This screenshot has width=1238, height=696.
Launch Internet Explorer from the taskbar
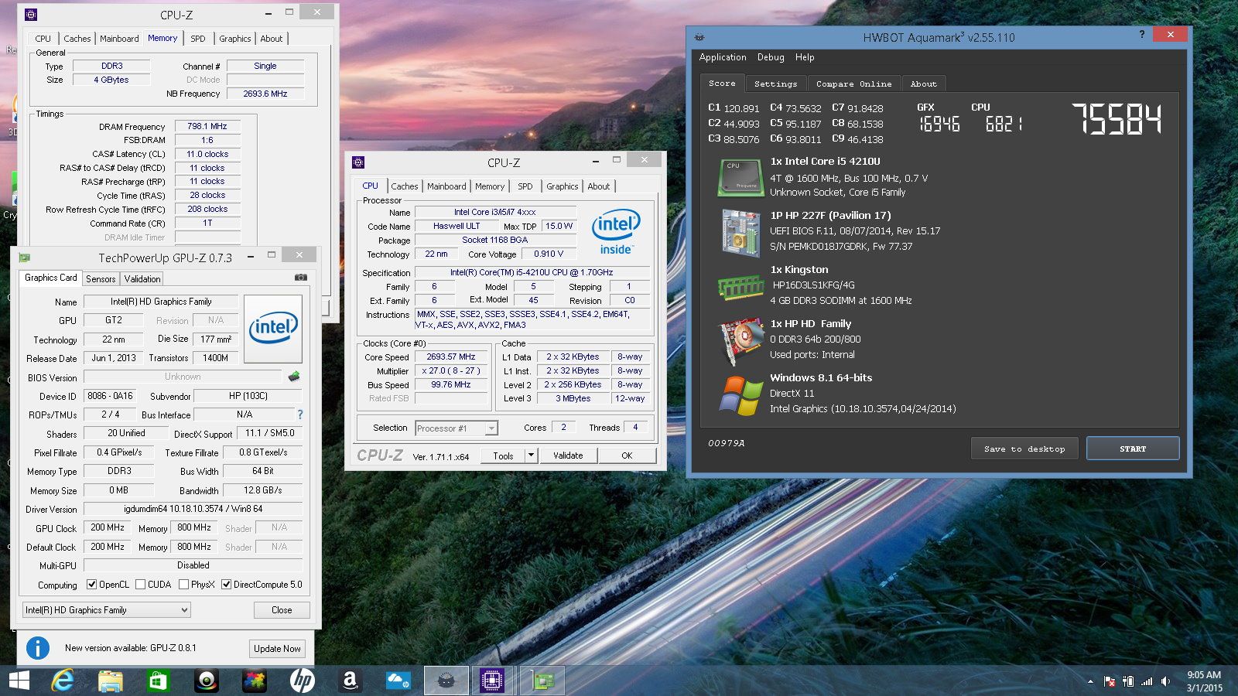pos(63,681)
